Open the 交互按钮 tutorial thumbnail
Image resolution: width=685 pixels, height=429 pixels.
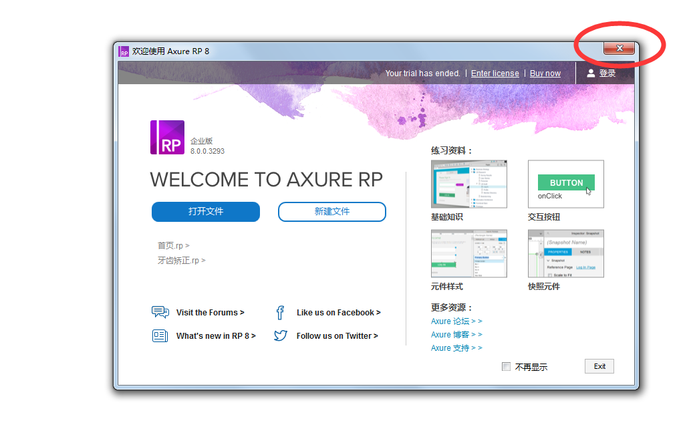click(x=566, y=184)
